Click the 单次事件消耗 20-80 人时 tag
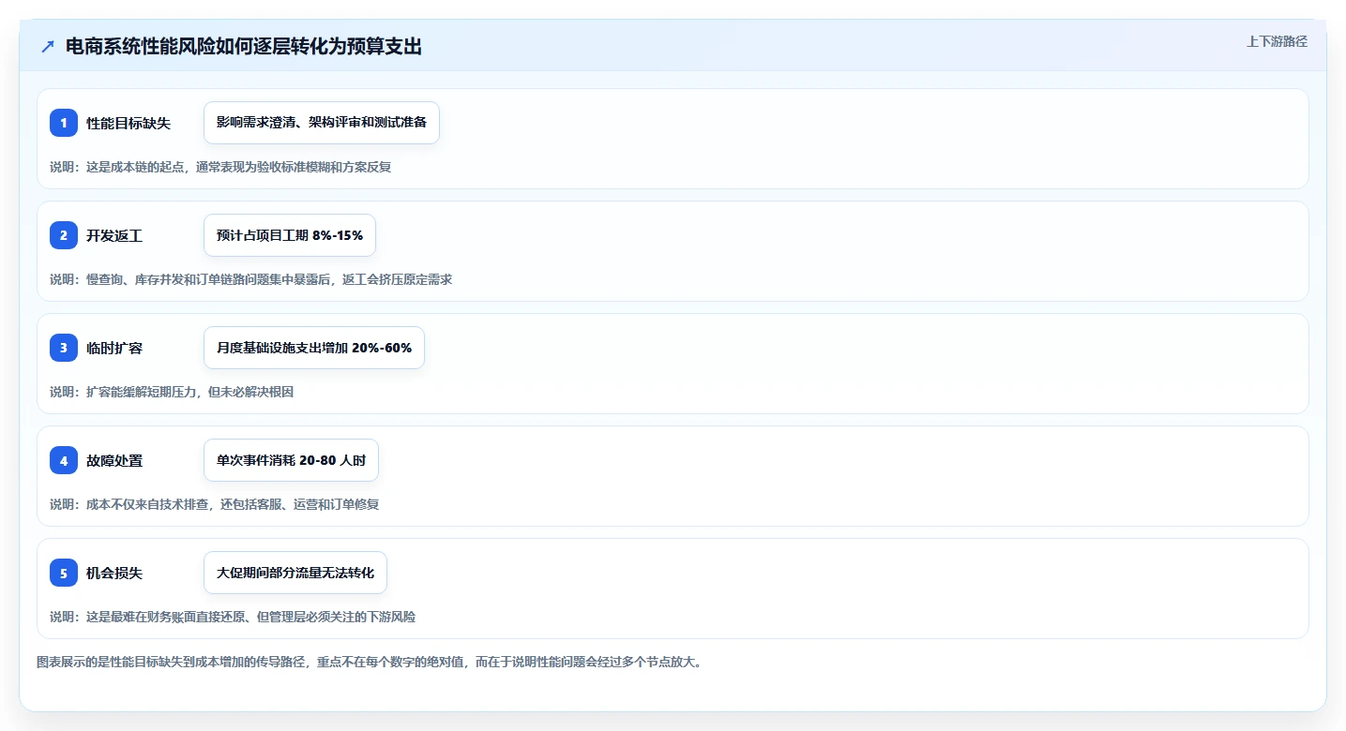Screen dimensions: 1346x731 pyautogui.click(x=291, y=460)
